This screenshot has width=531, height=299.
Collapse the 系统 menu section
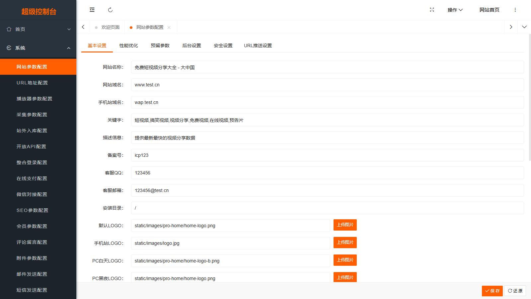69,48
